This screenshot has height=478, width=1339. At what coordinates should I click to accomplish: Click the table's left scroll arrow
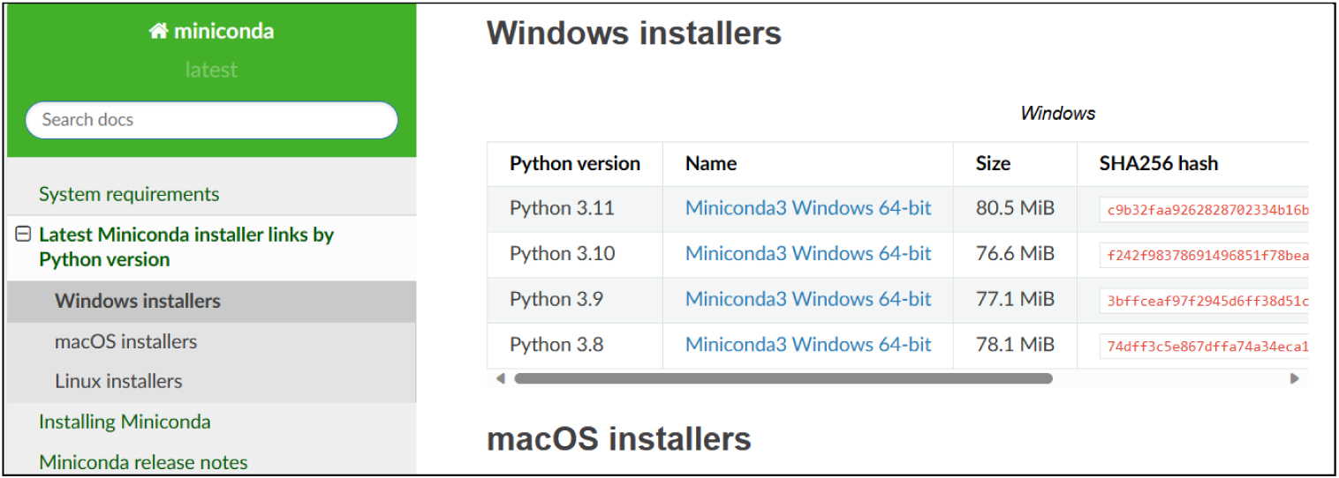(500, 378)
